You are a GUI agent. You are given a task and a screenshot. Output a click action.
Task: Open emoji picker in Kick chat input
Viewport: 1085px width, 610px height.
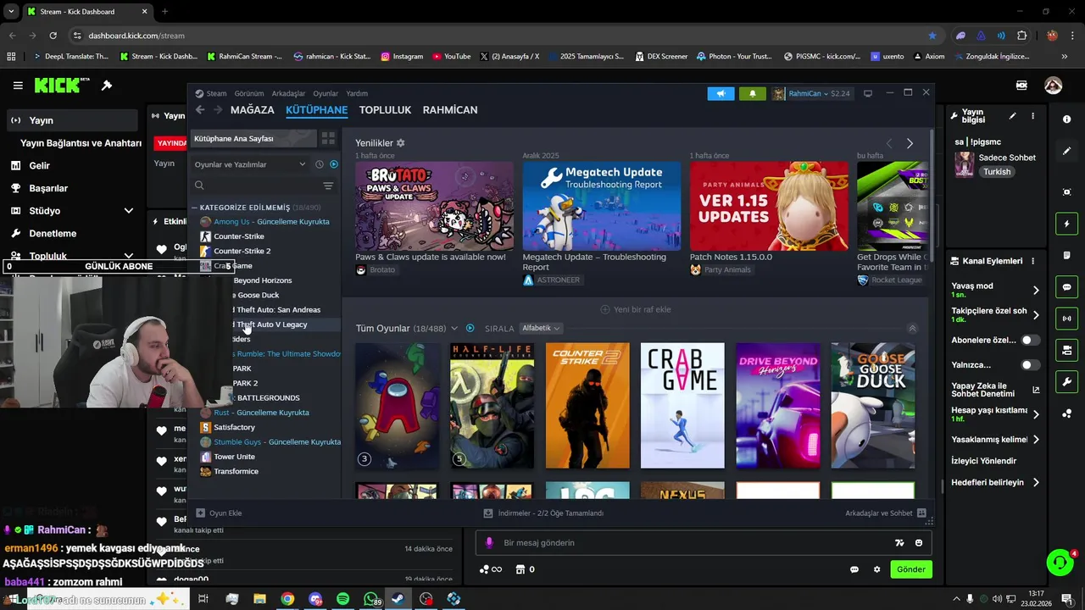tap(919, 543)
